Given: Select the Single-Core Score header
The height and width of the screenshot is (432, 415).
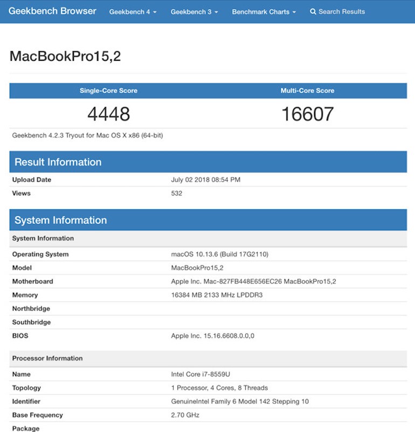Looking at the screenshot, I should (x=108, y=91).
